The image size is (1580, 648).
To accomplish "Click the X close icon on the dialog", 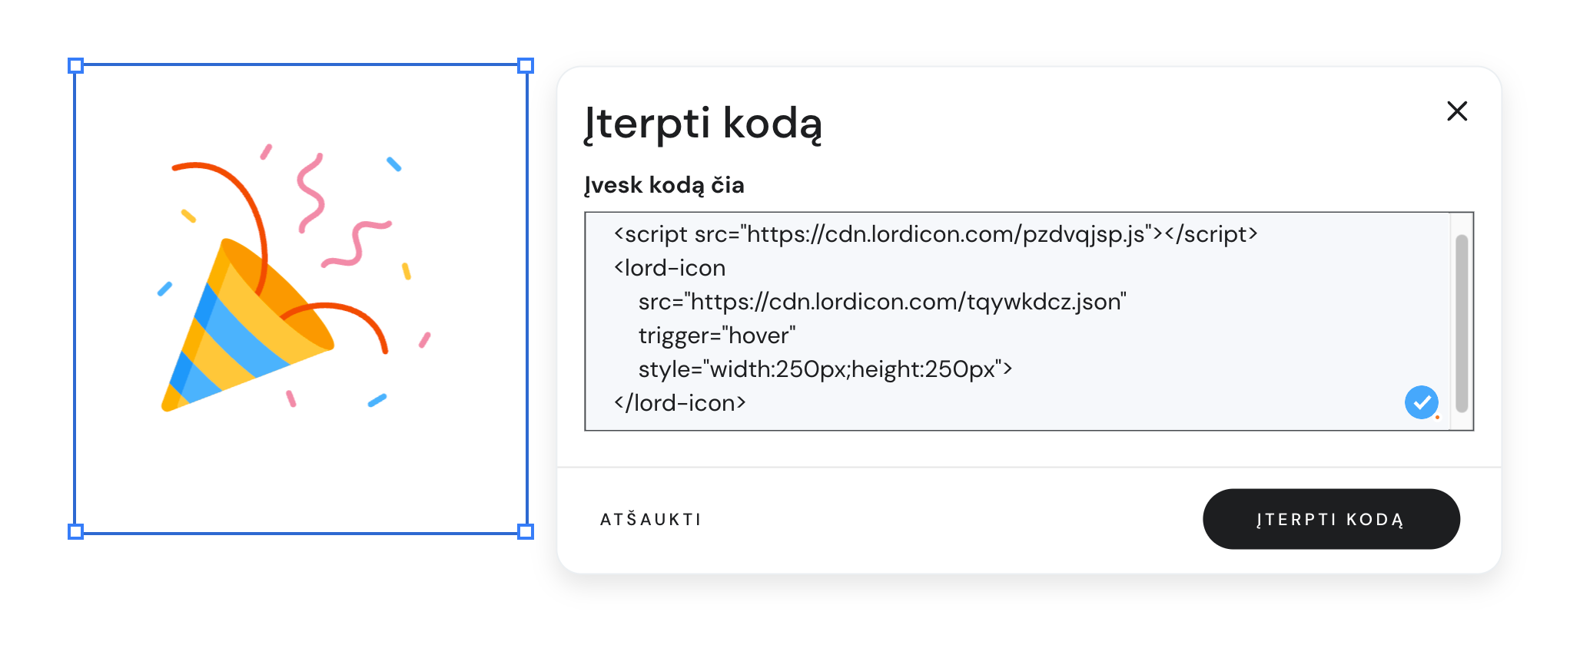I will 1457,111.
